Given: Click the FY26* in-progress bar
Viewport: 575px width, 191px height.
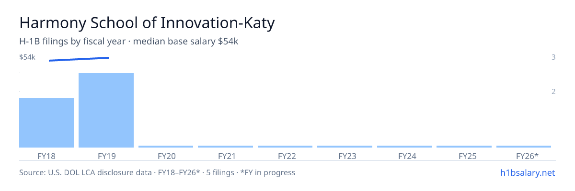Looking at the screenshot, I should (x=524, y=147).
